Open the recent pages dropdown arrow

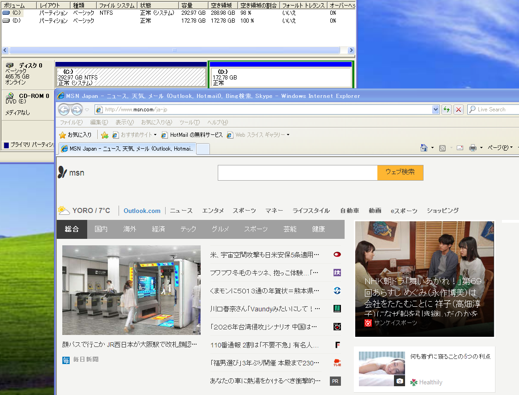point(87,109)
